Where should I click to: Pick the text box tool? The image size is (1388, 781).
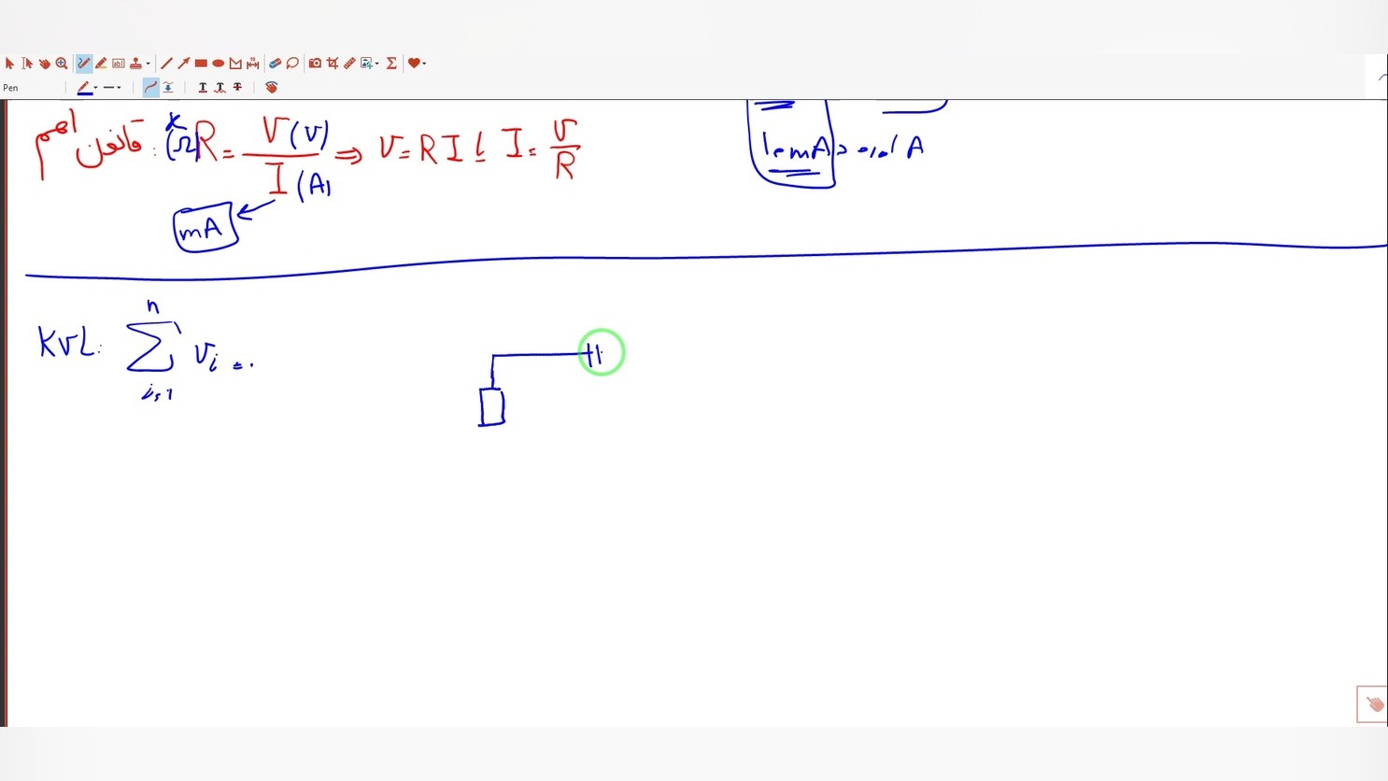click(119, 64)
